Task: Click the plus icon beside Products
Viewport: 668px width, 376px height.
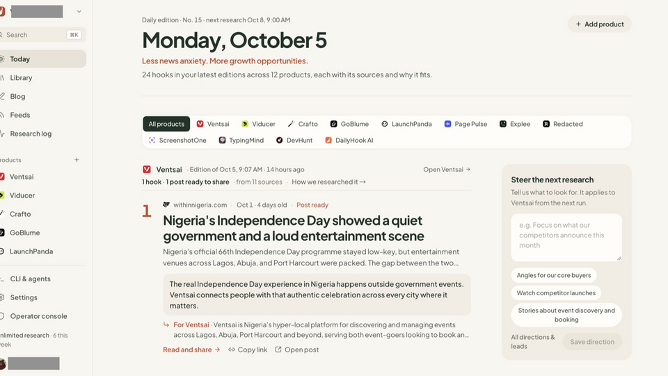Action: tap(77, 160)
